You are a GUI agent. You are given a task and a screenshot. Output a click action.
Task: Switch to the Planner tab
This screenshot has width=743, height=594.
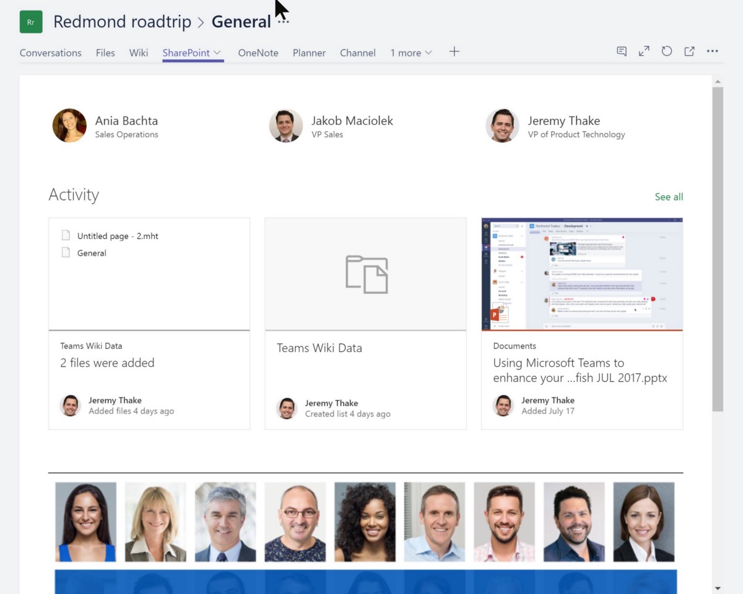[x=309, y=53]
